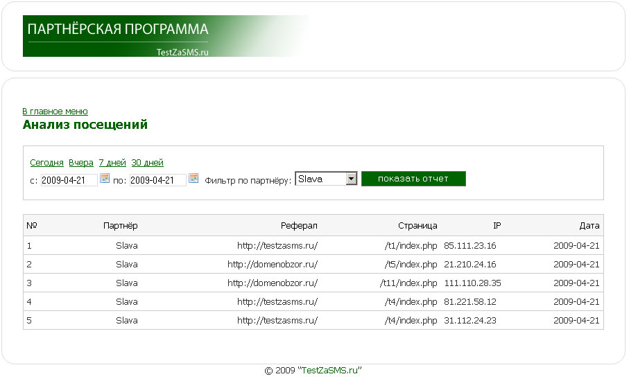Click referral http://testzasms.ru/ in row 1
The image size is (629, 381).
pos(277,246)
